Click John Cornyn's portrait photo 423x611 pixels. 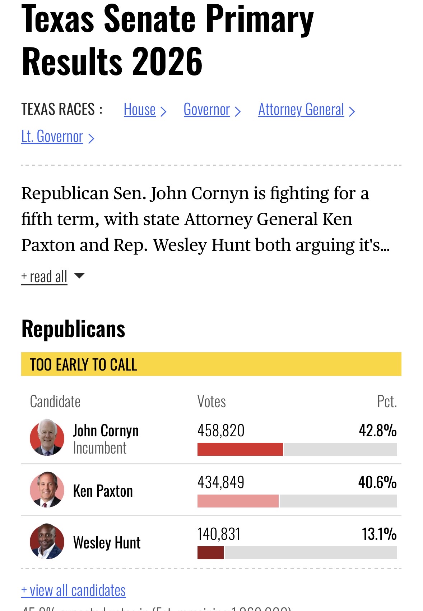[x=47, y=438]
